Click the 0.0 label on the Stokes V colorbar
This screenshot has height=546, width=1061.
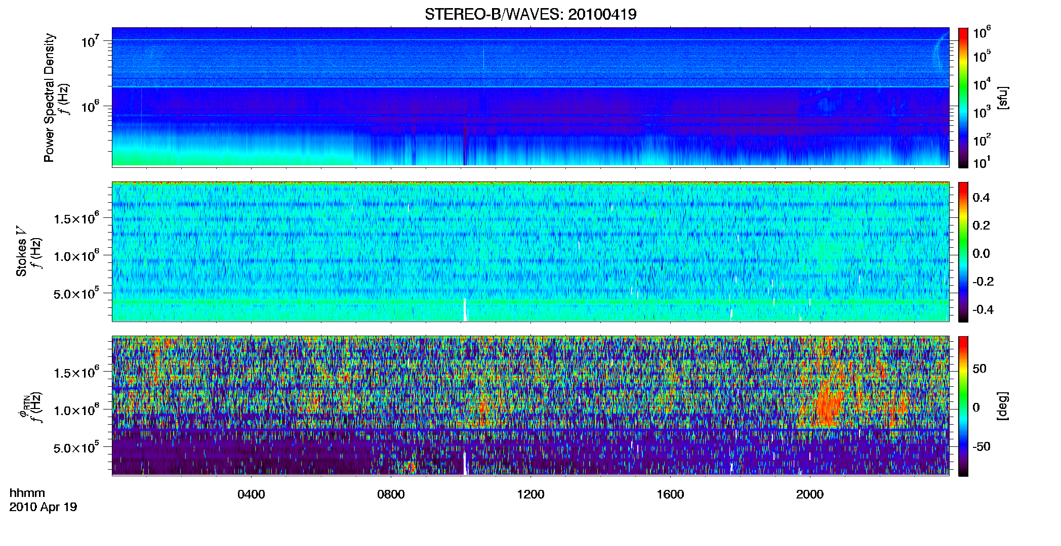981,254
